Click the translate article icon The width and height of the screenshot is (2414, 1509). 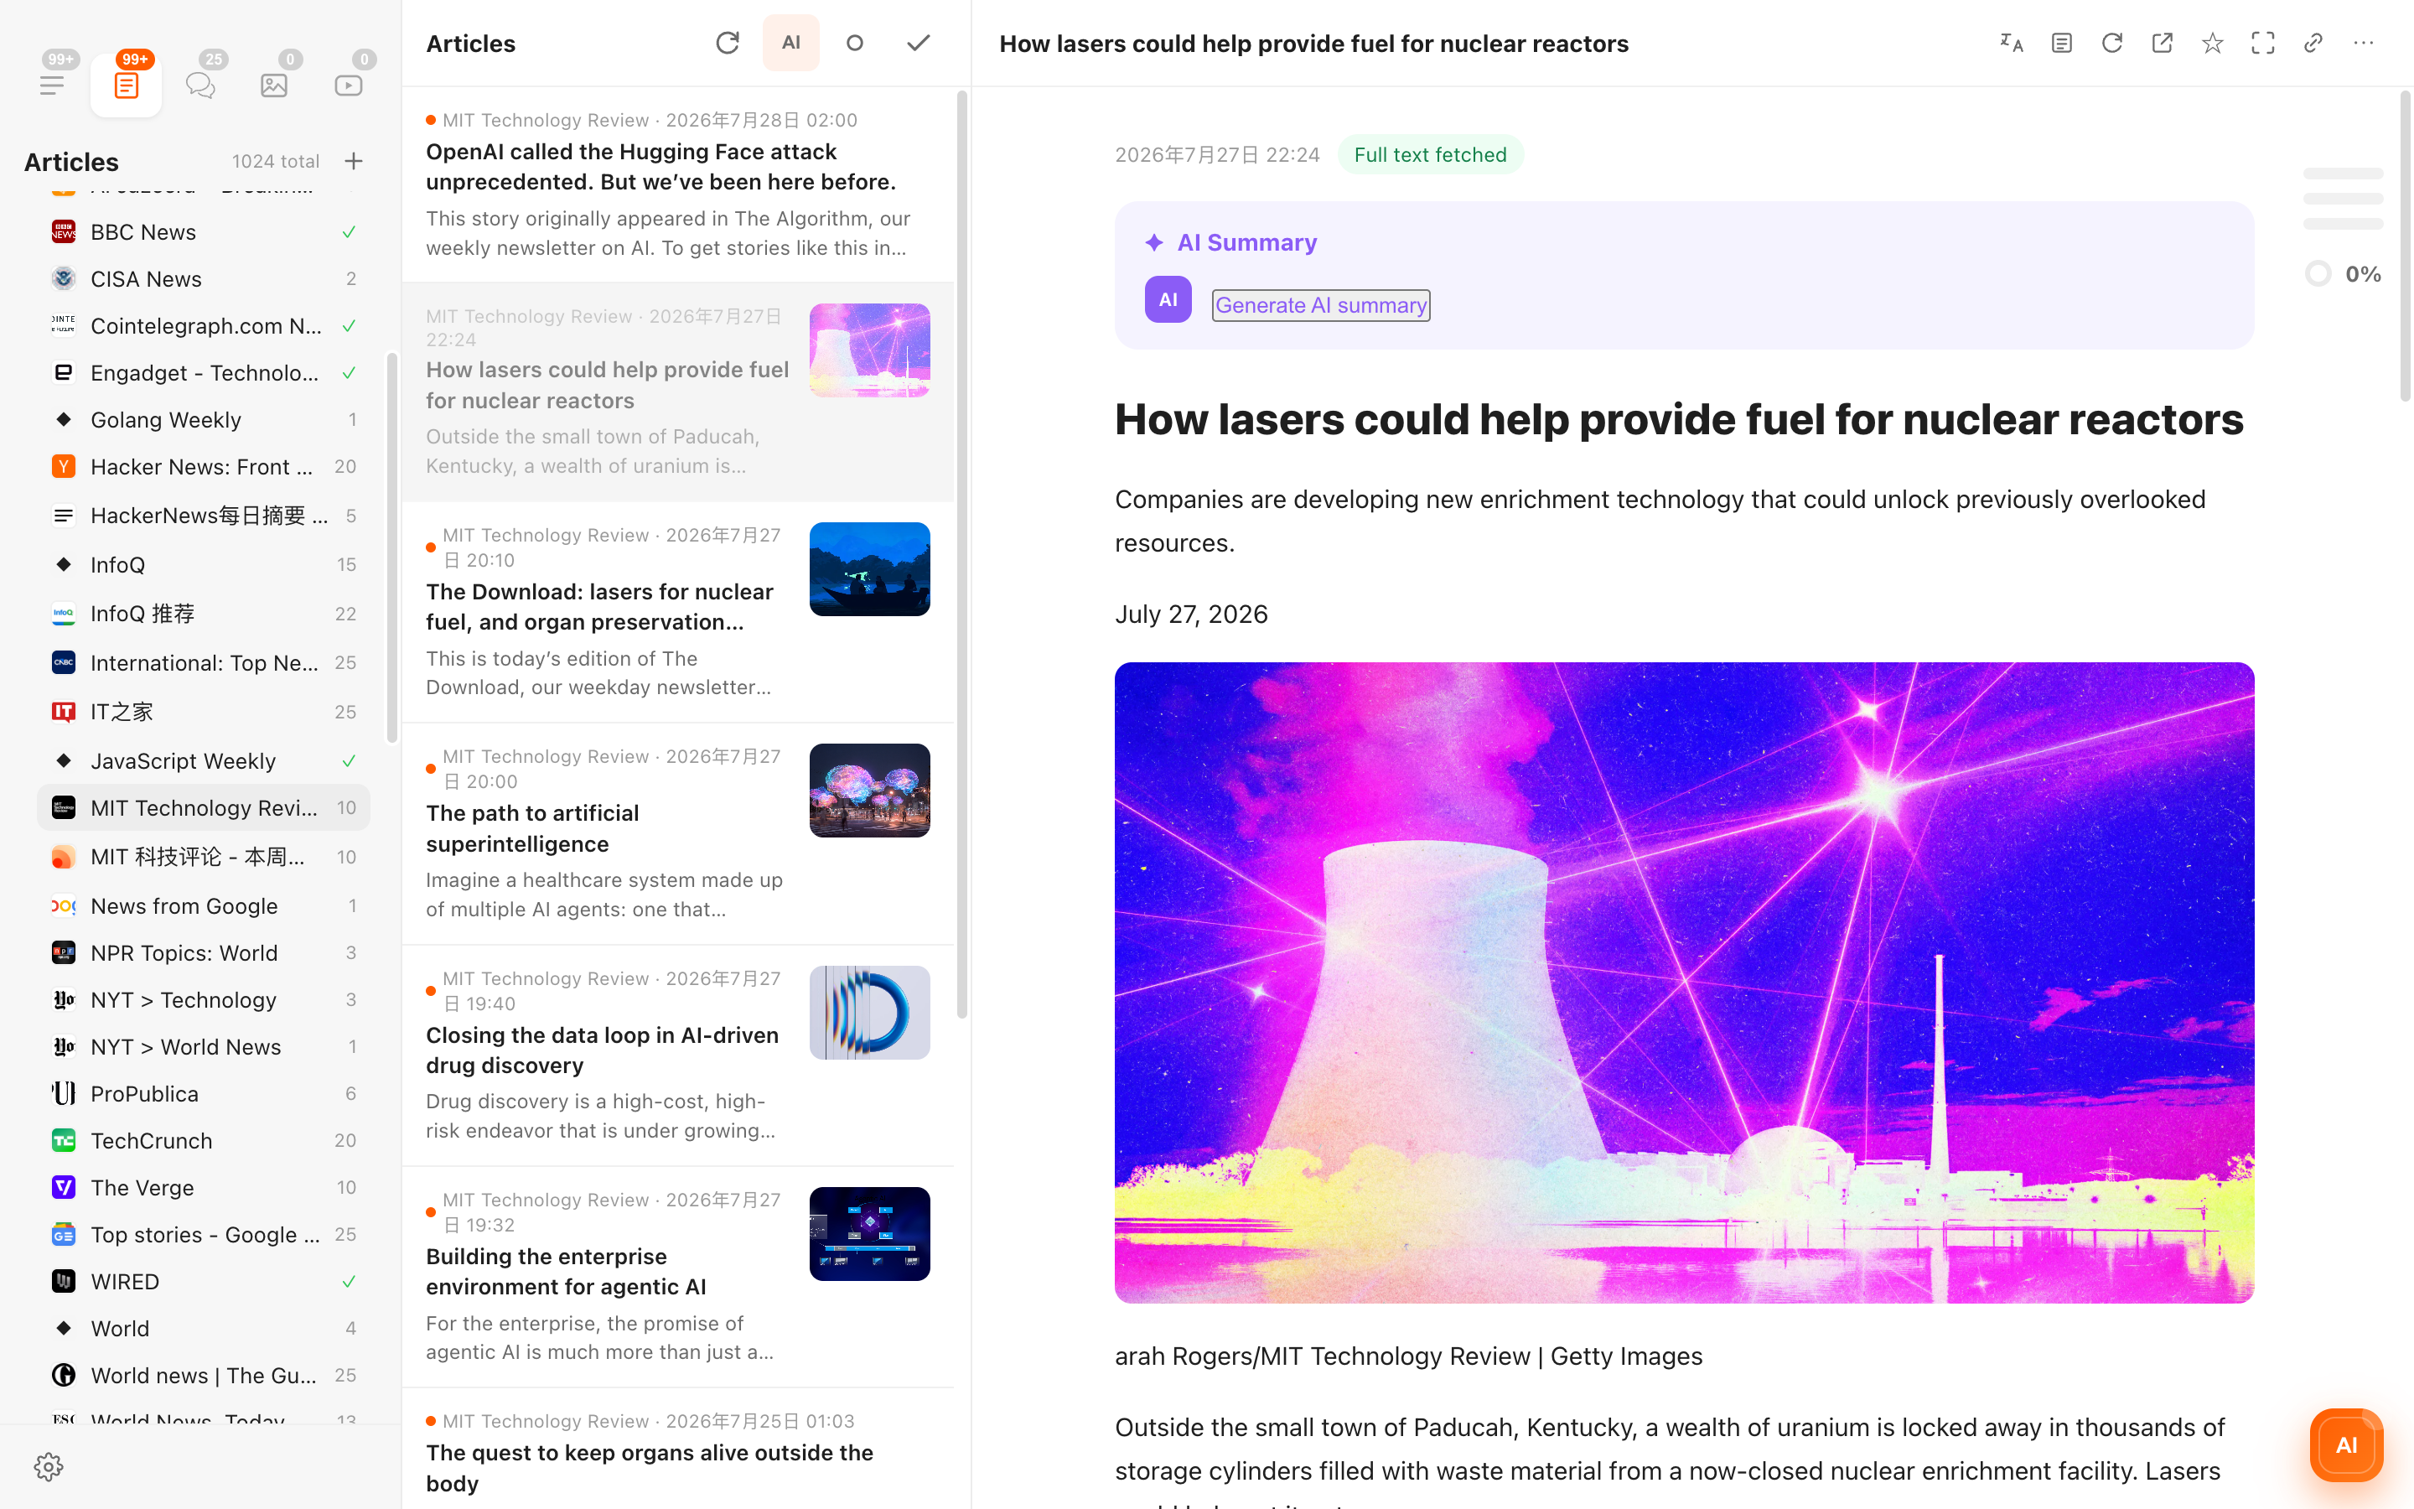[x=2012, y=43]
